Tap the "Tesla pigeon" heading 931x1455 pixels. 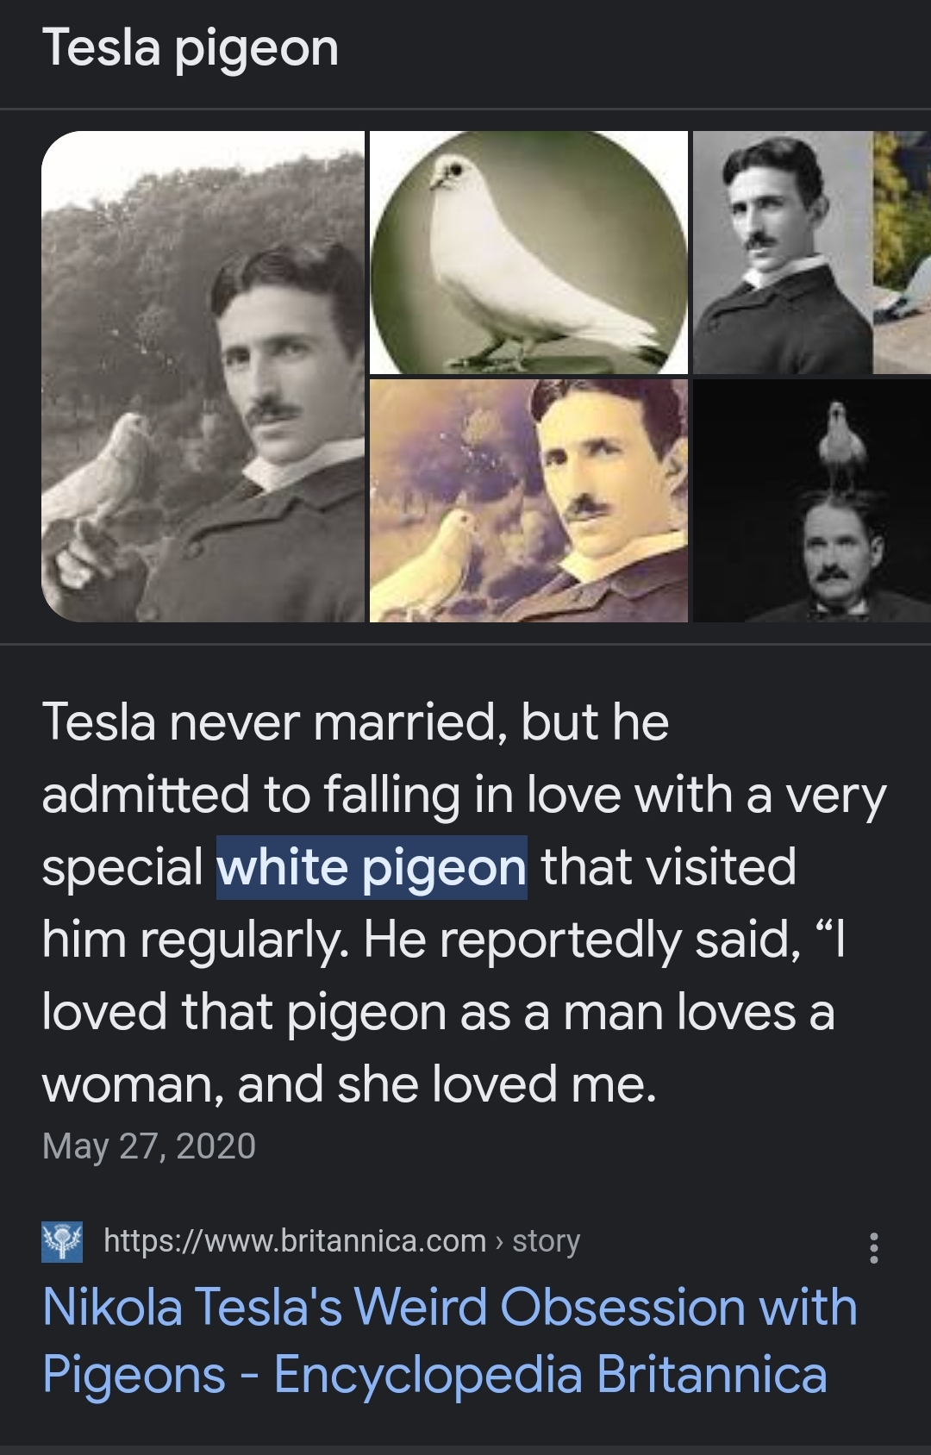pos(191,48)
